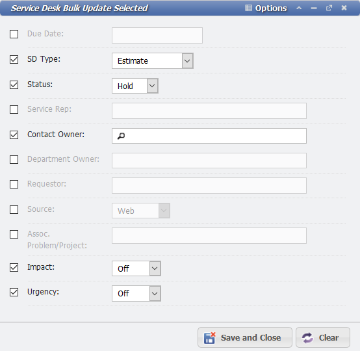
Task: Expand the Urgency dropdown
Action: pos(155,293)
